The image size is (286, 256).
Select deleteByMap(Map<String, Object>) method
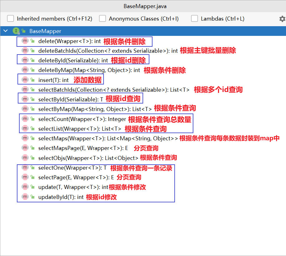pyautogui.click(x=89, y=70)
